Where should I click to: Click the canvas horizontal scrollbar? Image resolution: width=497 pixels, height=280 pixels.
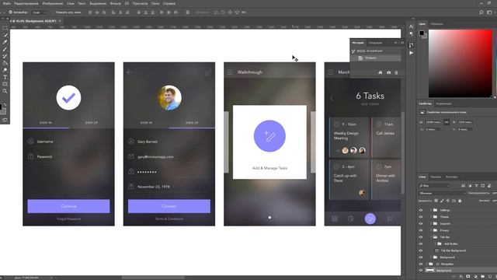(153, 278)
